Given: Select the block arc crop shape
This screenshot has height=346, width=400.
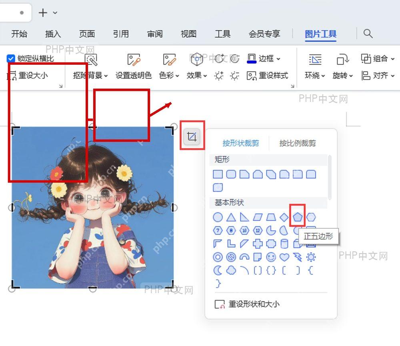Looking at the screenshot, I should [244, 257].
